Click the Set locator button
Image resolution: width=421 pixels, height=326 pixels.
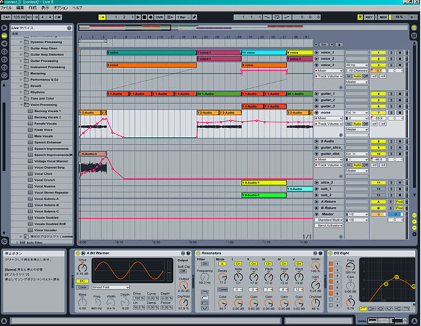[324, 45]
